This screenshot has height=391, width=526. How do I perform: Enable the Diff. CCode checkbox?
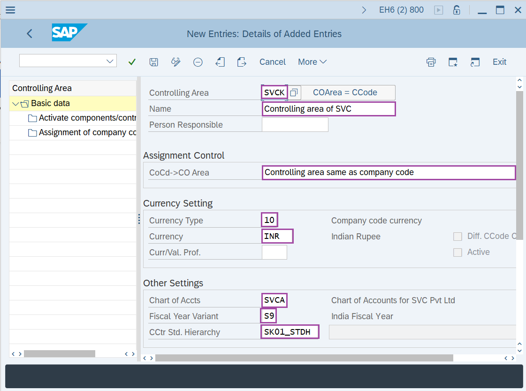(457, 237)
